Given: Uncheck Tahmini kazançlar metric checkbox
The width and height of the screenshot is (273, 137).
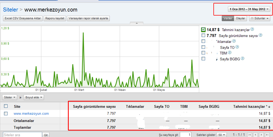Looking at the screenshot, I should click(x=203, y=29).
